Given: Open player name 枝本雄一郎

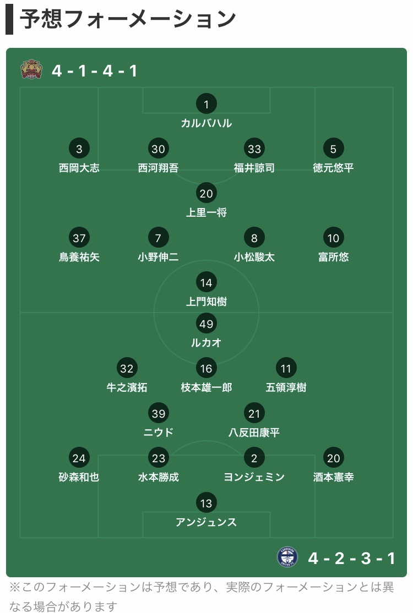Looking at the screenshot, I should coord(206,387).
